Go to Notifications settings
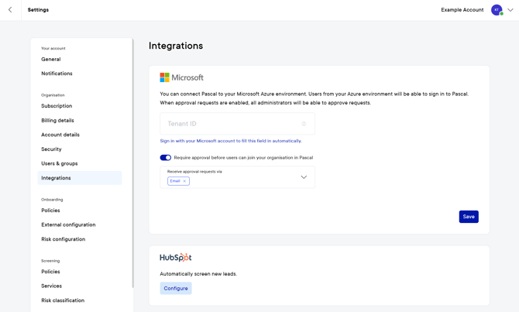This screenshot has height=312, width=519. [57, 74]
